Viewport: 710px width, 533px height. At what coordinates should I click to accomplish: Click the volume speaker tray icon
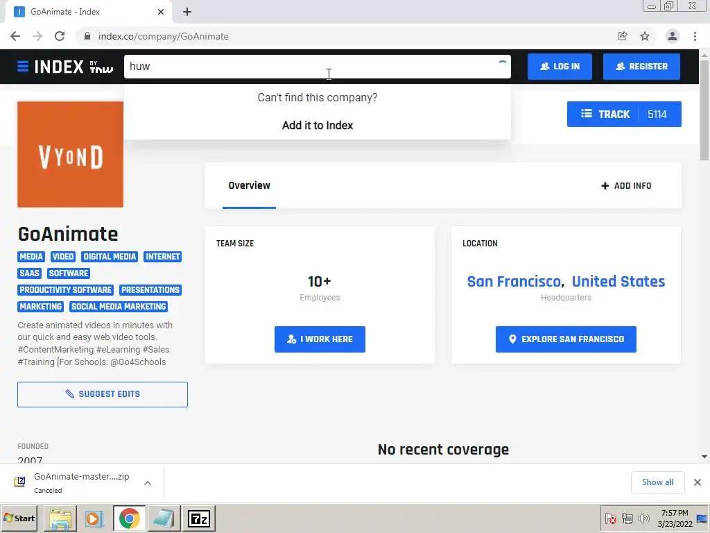[x=643, y=518]
